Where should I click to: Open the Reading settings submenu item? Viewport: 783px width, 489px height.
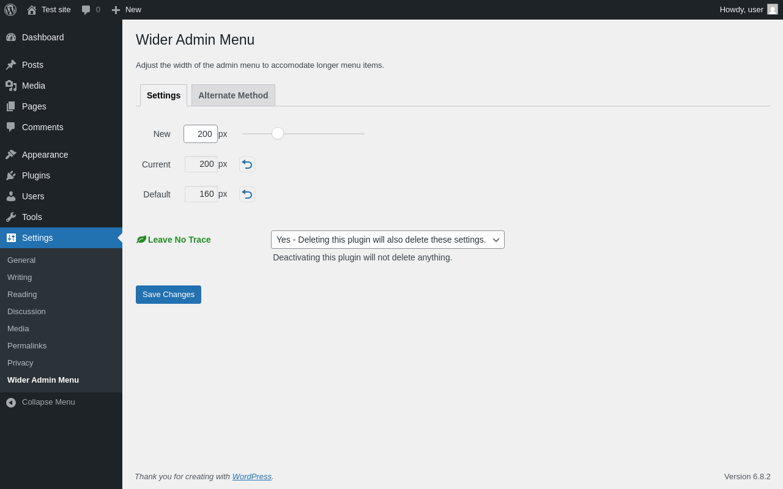(22, 294)
